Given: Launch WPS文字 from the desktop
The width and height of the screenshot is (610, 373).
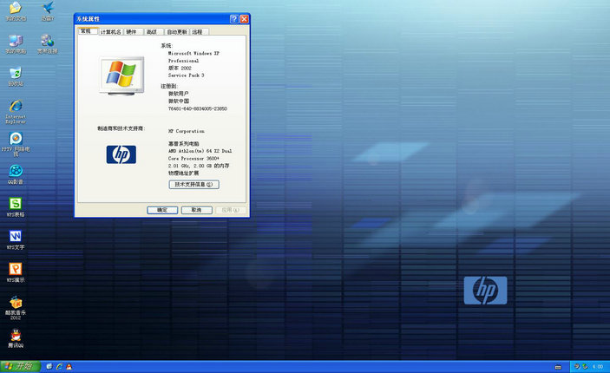Looking at the screenshot, I should click(16, 237).
